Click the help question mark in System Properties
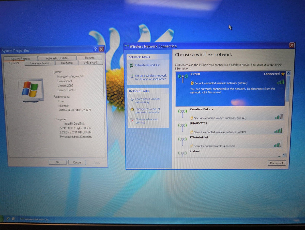 pos(95,49)
